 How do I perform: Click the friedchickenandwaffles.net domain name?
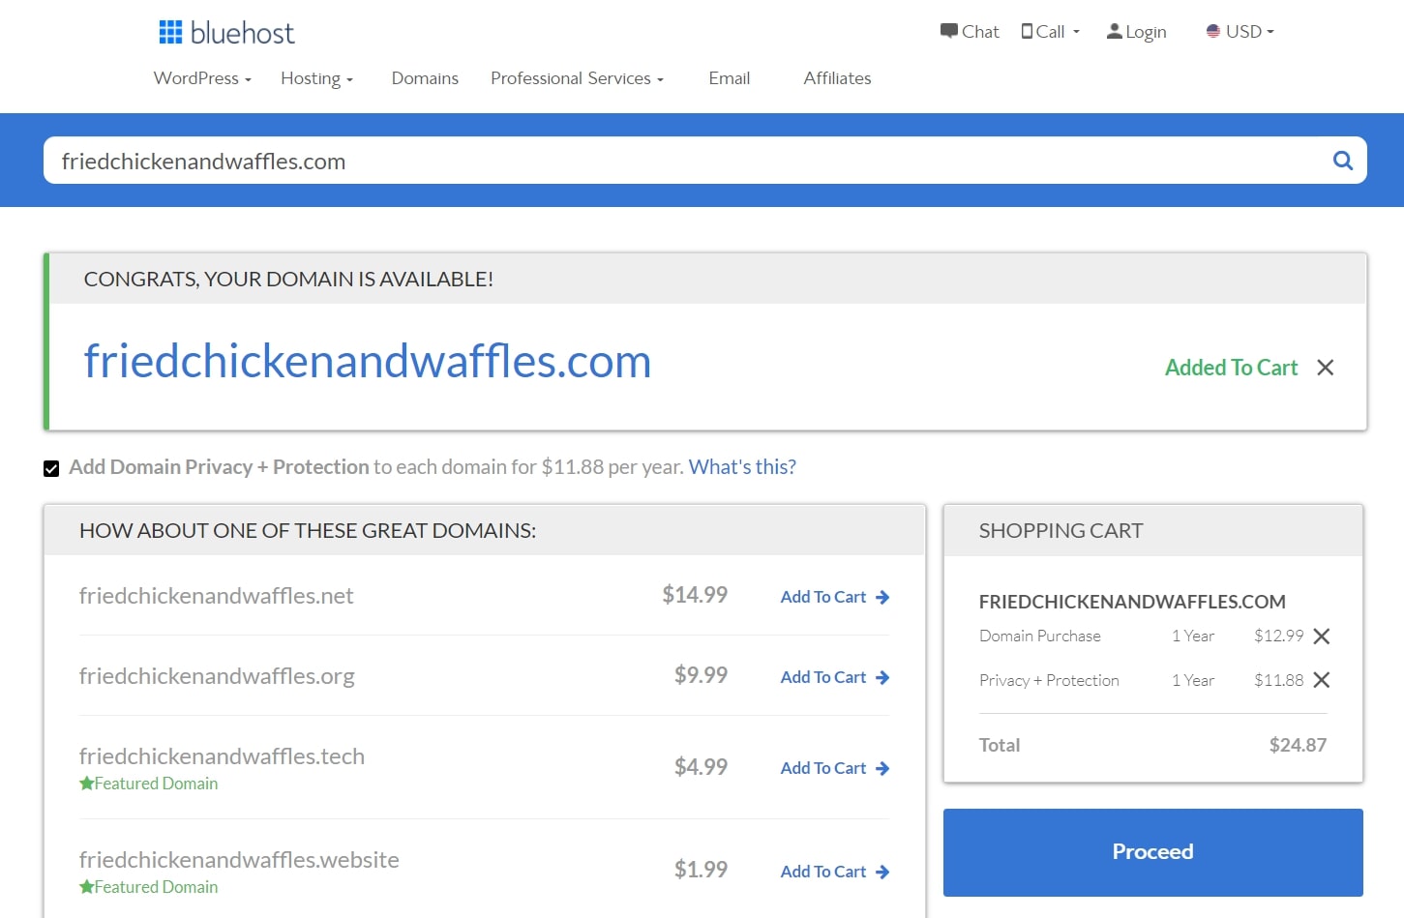point(216,596)
